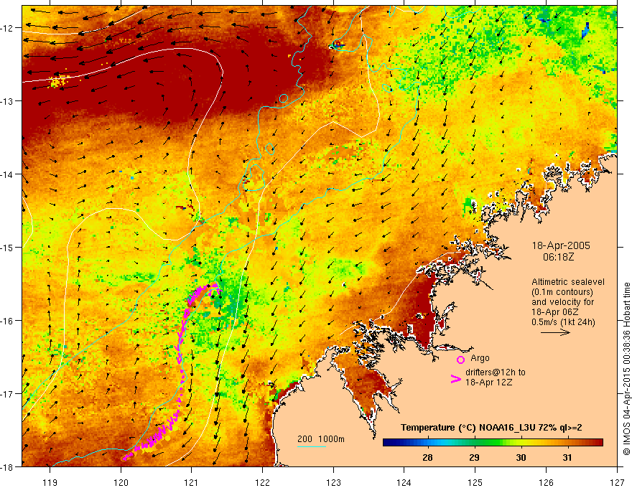Viewport: 632px width, 488px height.
Task: Select the "06:18Z" time text
Action: (558, 256)
